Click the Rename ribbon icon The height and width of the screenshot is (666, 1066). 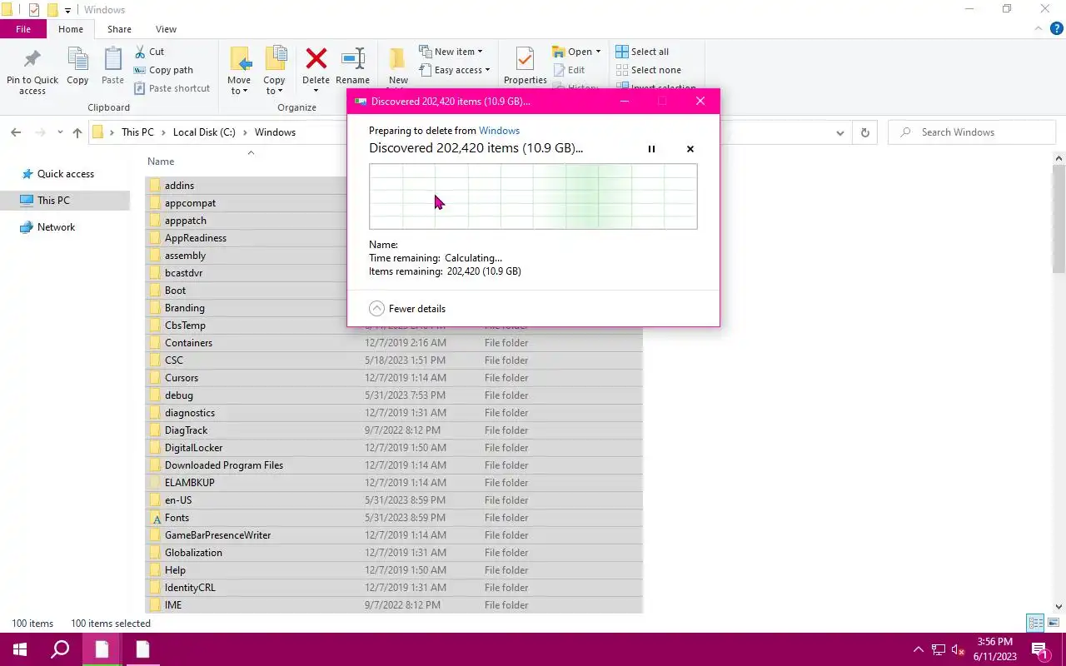point(353,60)
